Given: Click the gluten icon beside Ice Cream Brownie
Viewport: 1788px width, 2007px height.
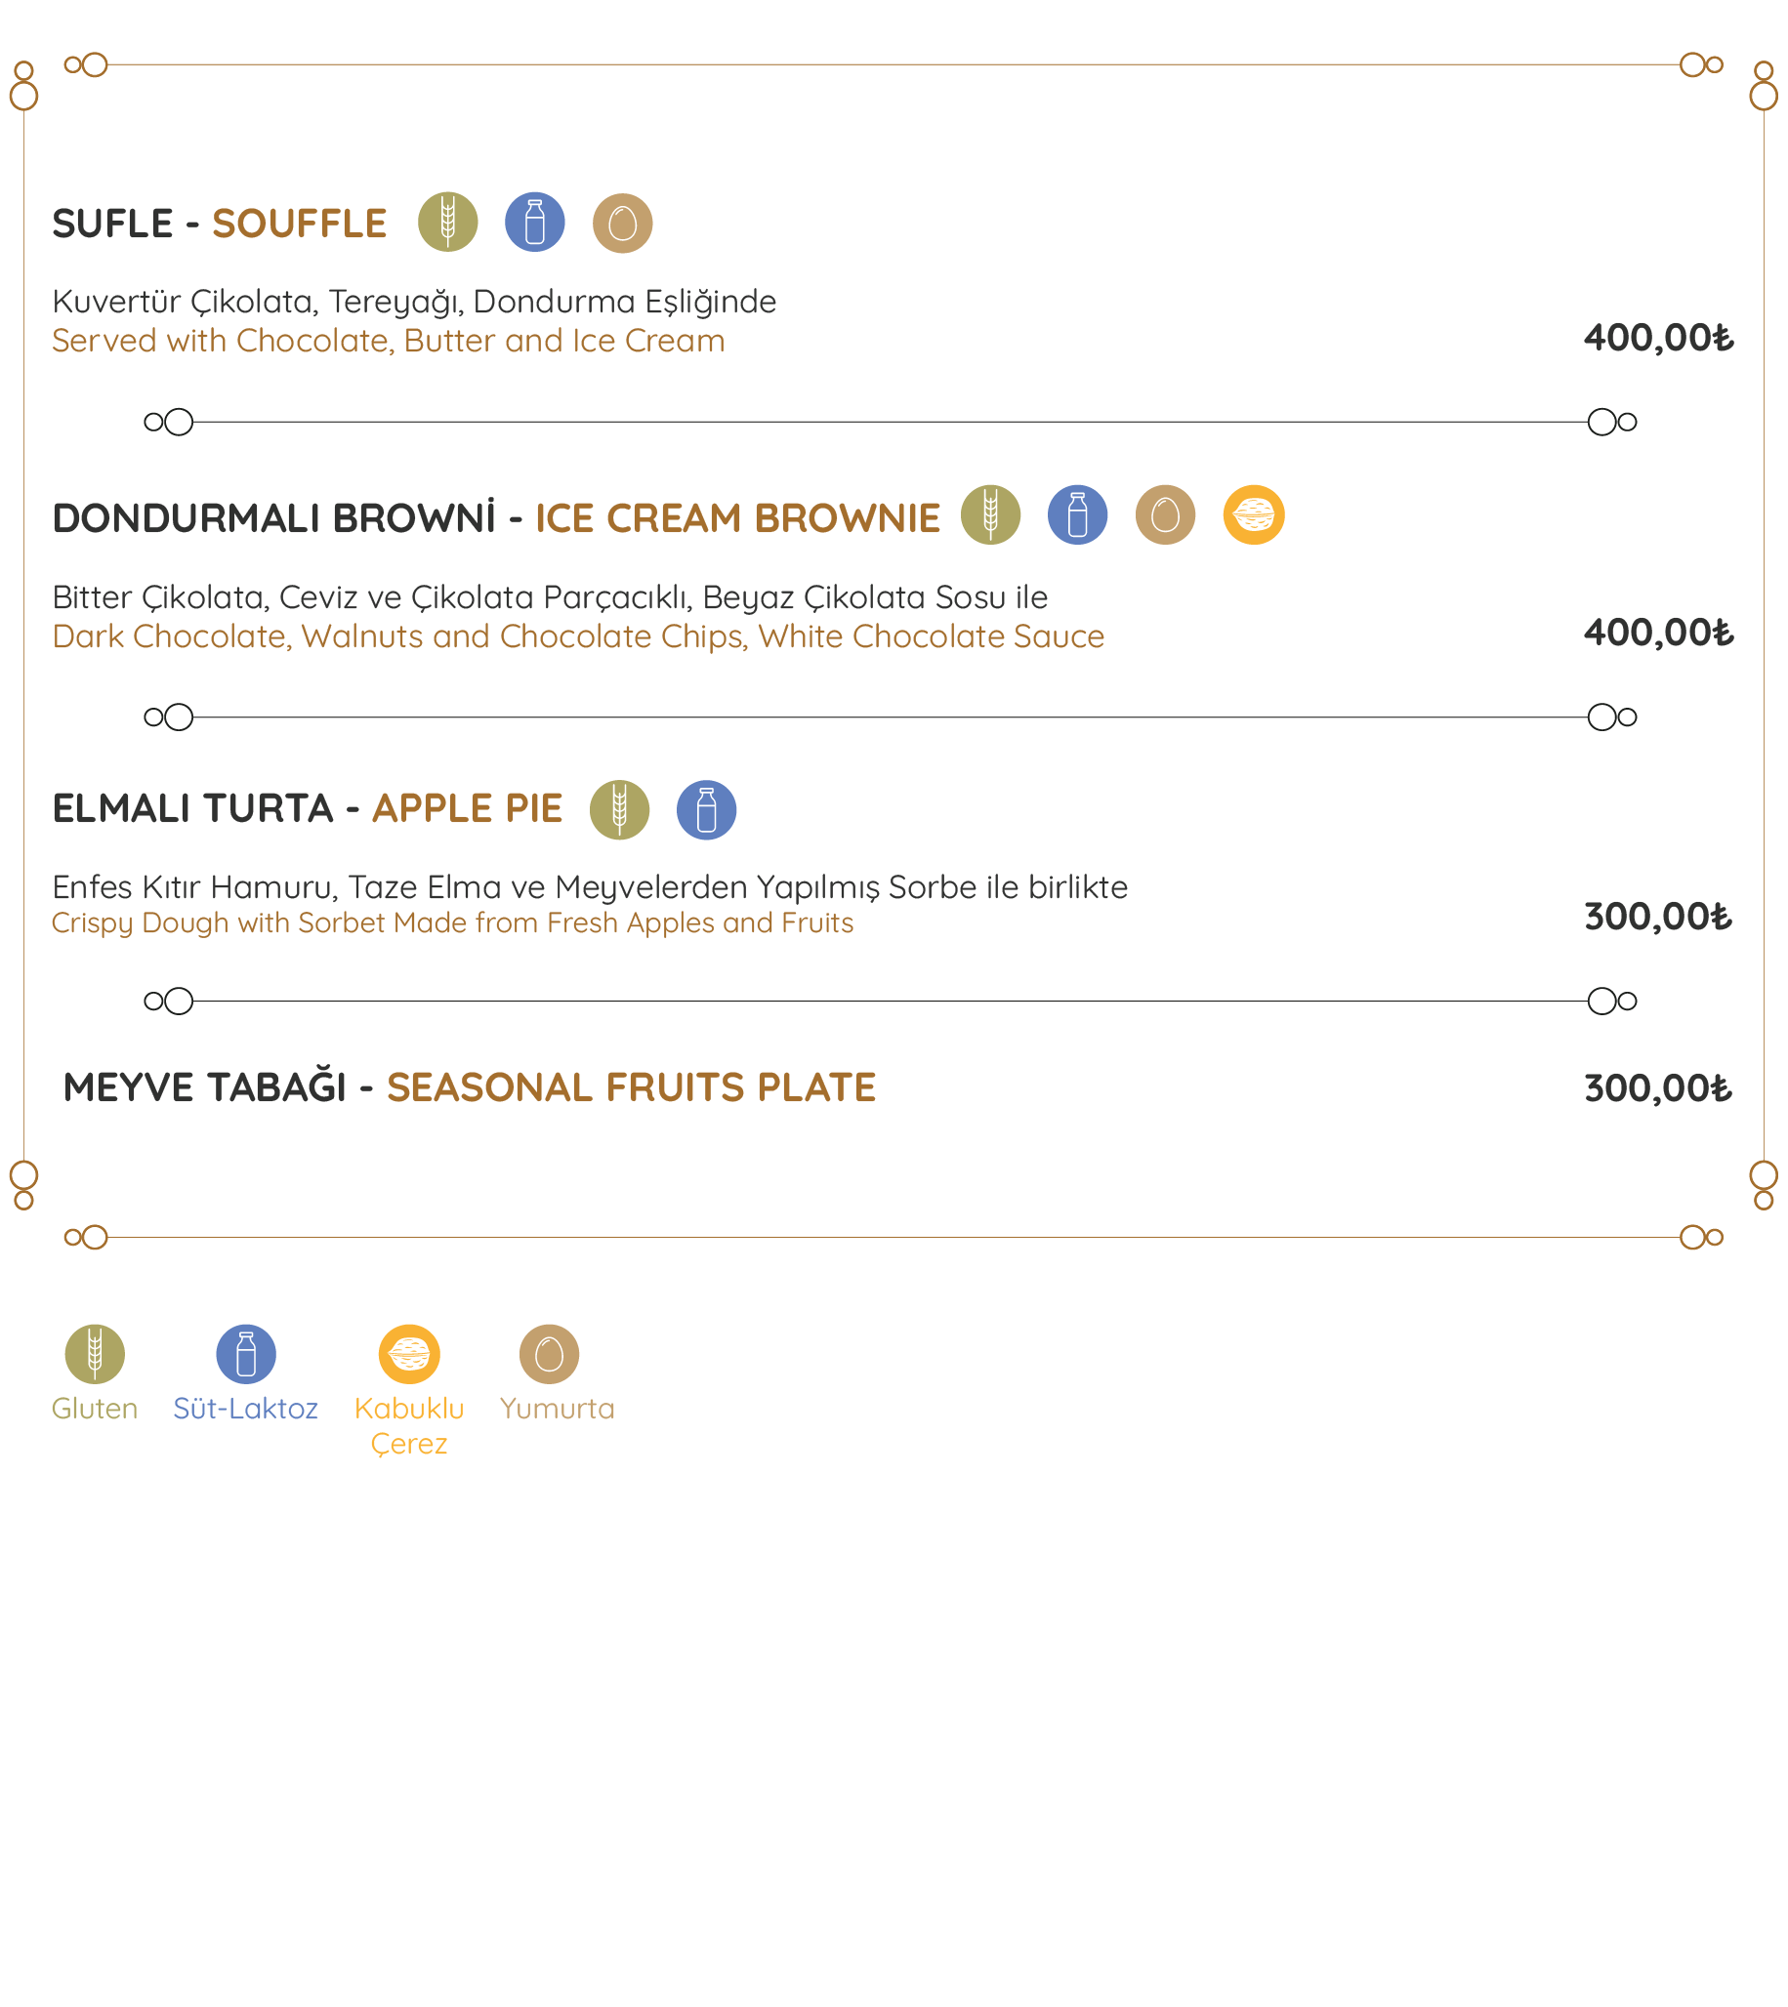Looking at the screenshot, I should click(x=990, y=514).
